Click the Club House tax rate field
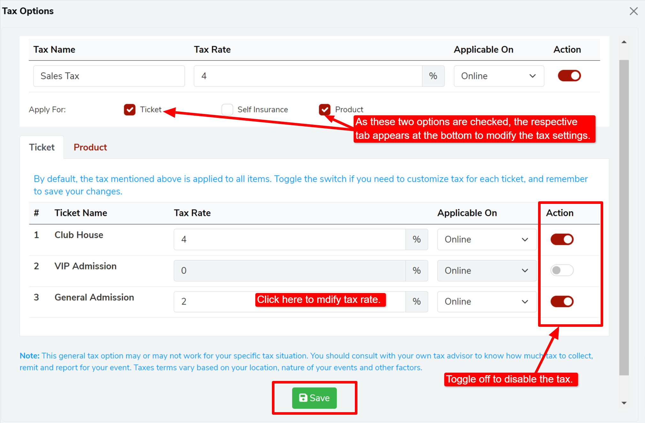Viewport: 645px width, 423px height. [x=289, y=240]
